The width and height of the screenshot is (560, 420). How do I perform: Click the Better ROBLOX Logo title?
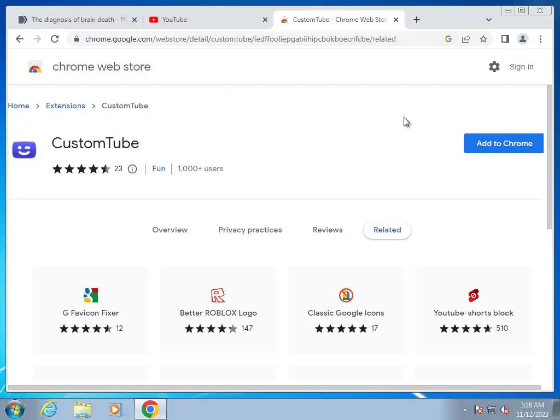218,313
